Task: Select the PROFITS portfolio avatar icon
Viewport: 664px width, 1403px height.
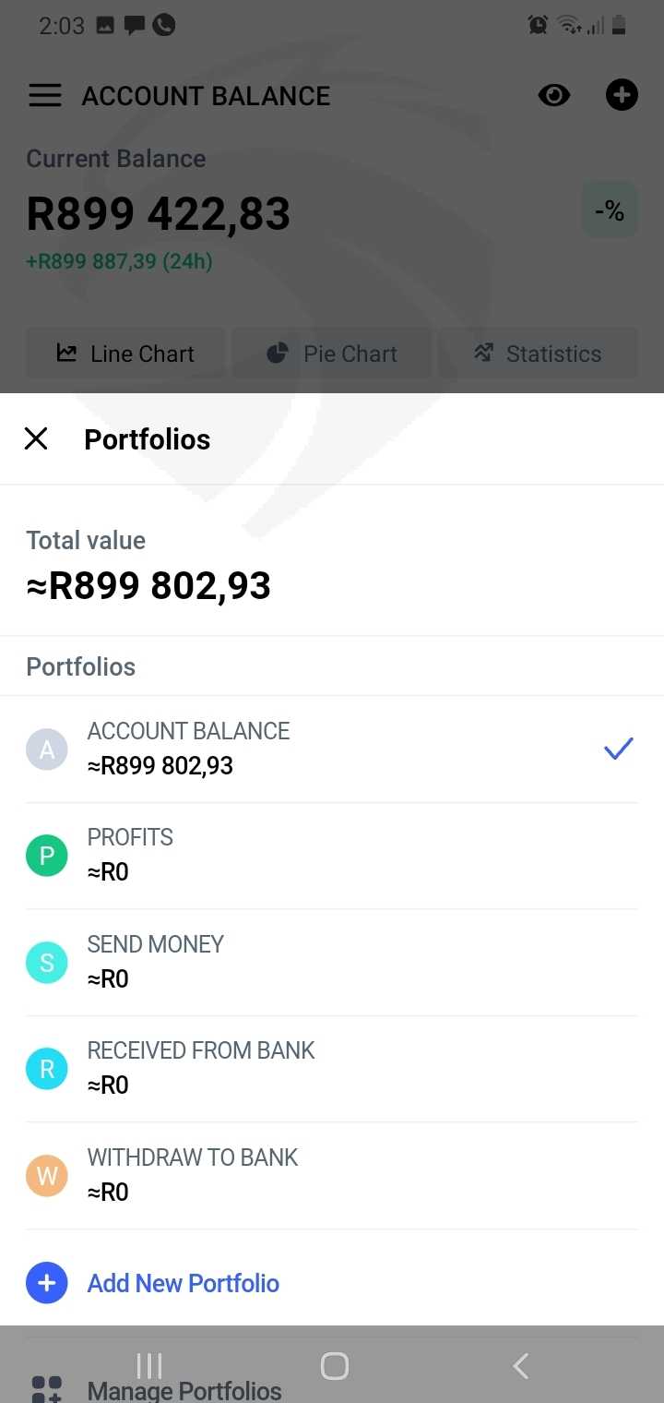Action: pos(47,856)
